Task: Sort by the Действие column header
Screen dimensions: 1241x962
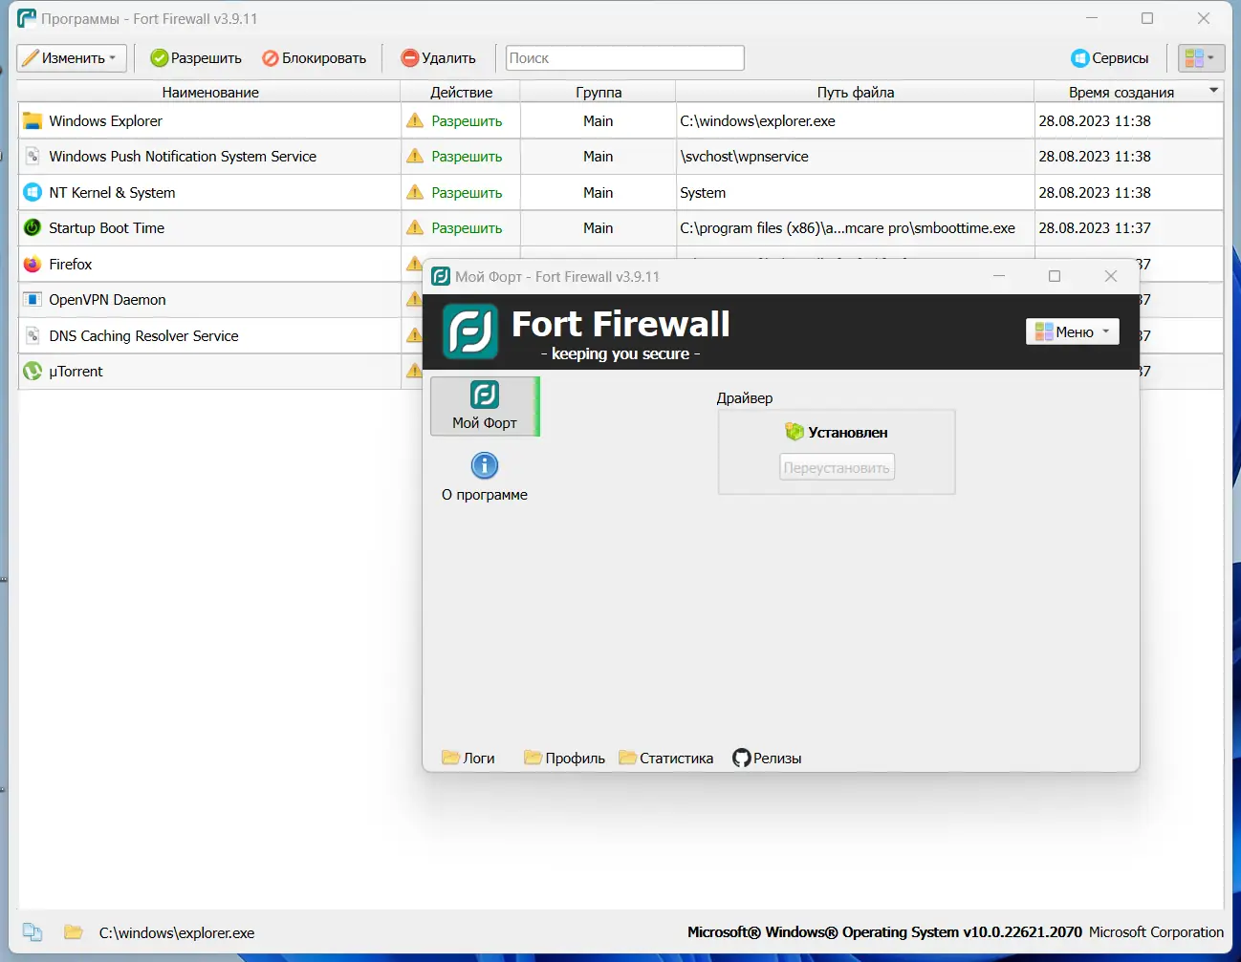Action: coord(461,93)
